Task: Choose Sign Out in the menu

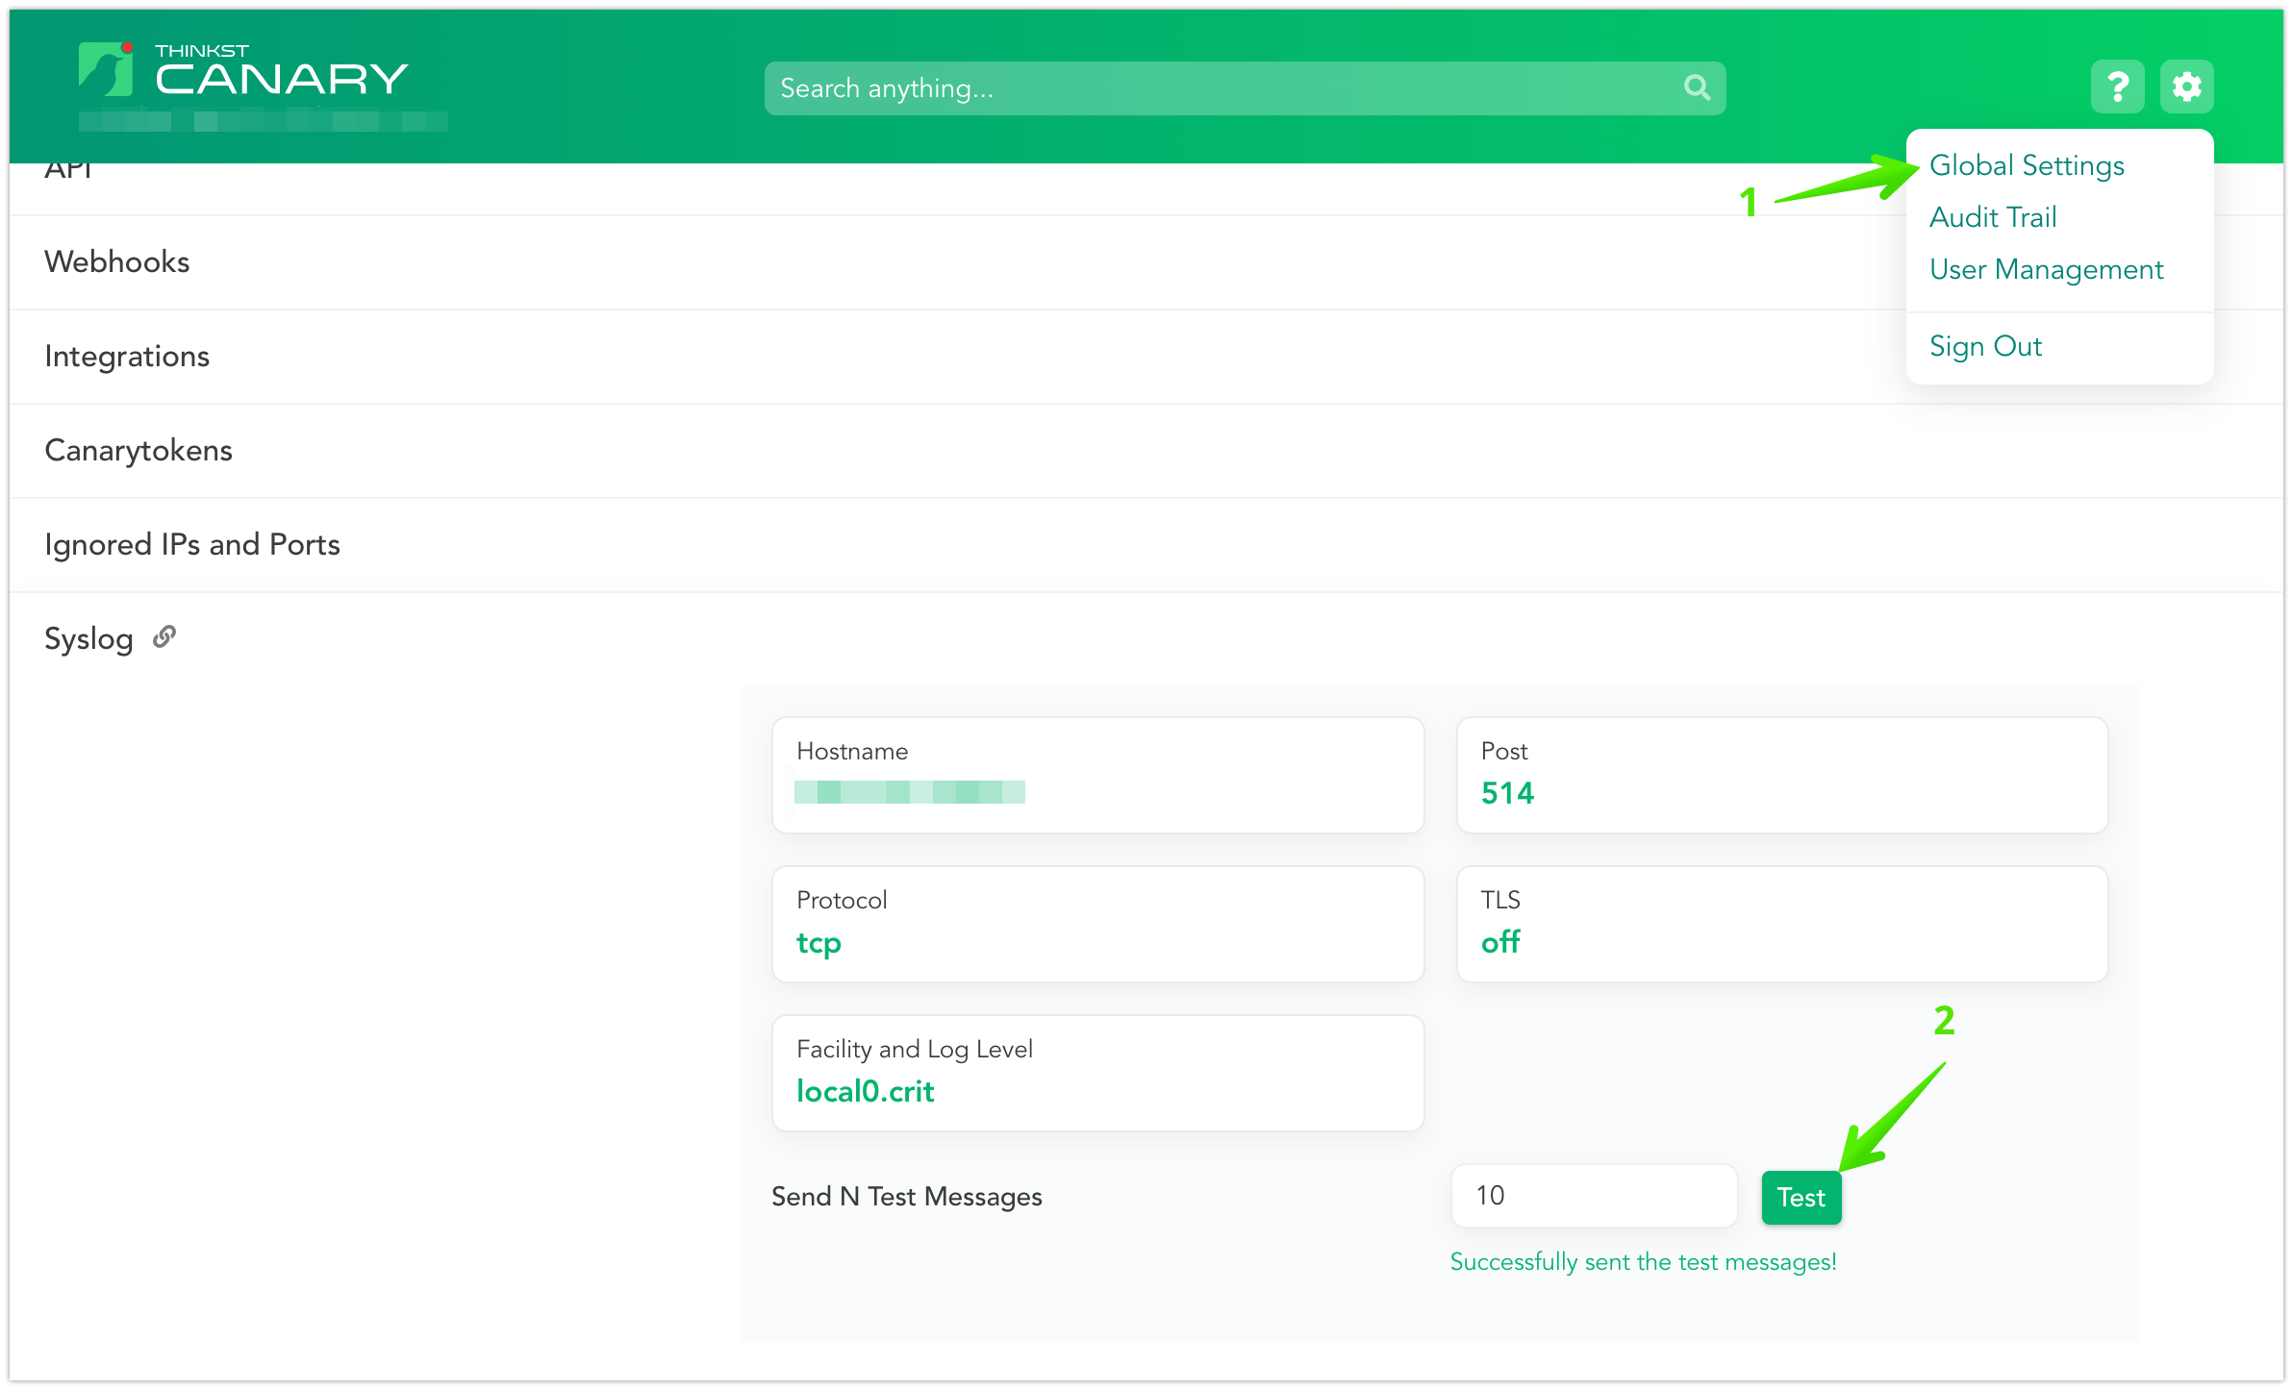Action: [x=1985, y=346]
